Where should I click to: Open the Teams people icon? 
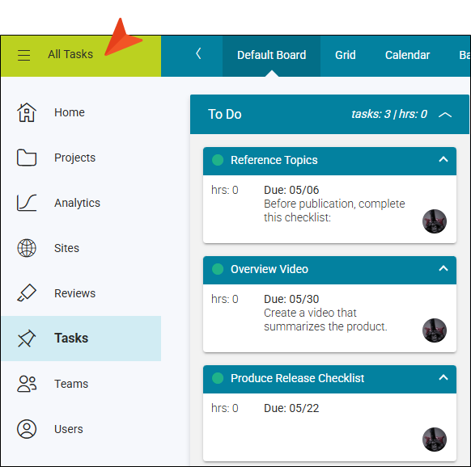tap(27, 384)
